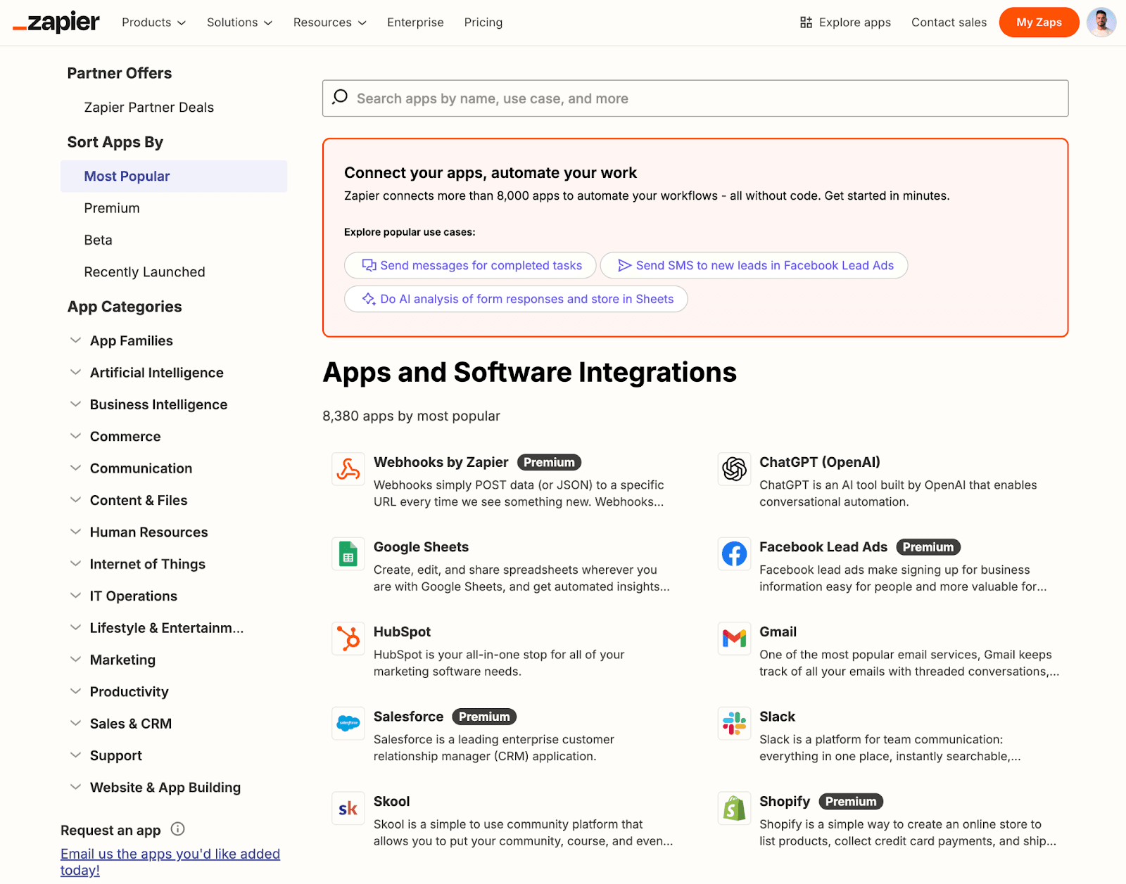Open Zapier Partner Deals

pyautogui.click(x=148, y=108)
